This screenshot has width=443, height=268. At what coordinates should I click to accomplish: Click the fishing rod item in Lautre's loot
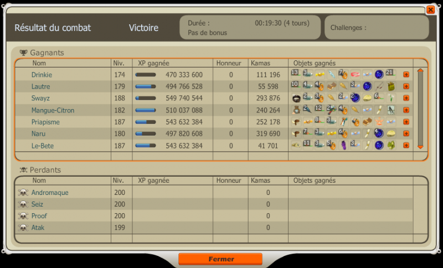pyautogui.click(x=379, y=86)
